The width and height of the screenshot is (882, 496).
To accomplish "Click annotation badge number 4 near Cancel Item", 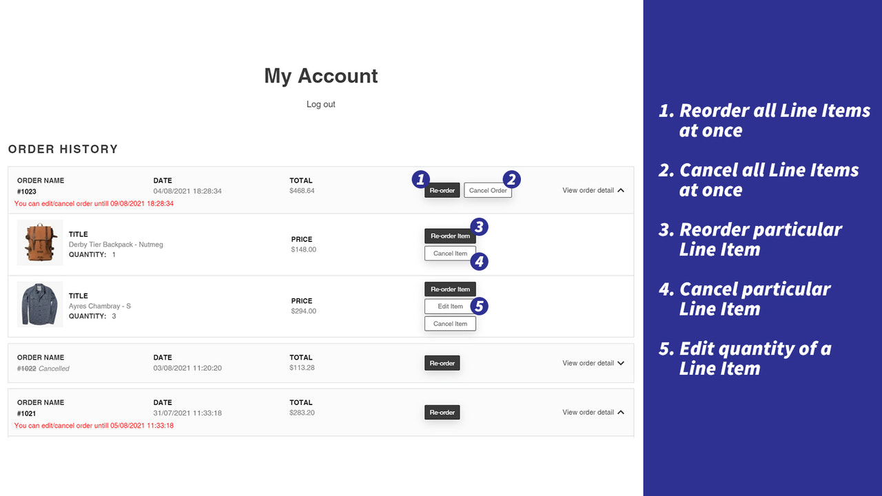I will 479,261.
